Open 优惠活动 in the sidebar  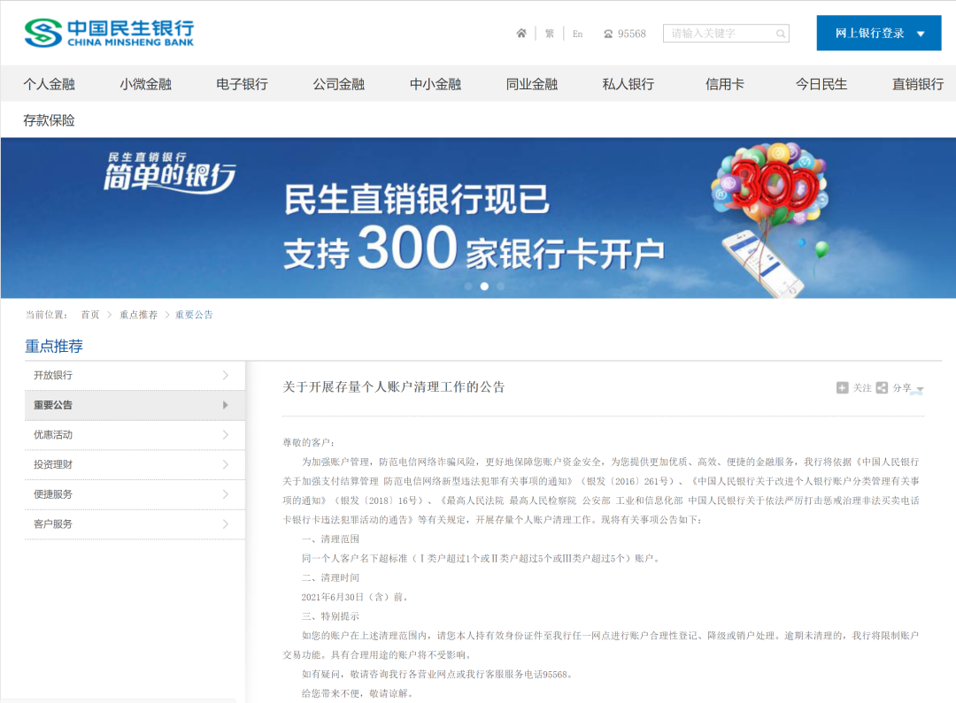[x=135, y=435]
